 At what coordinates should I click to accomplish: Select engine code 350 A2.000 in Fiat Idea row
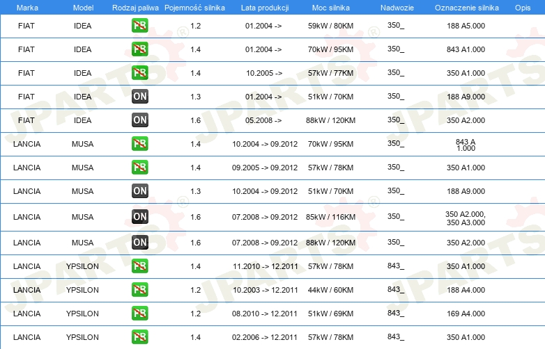click(466, 120)
